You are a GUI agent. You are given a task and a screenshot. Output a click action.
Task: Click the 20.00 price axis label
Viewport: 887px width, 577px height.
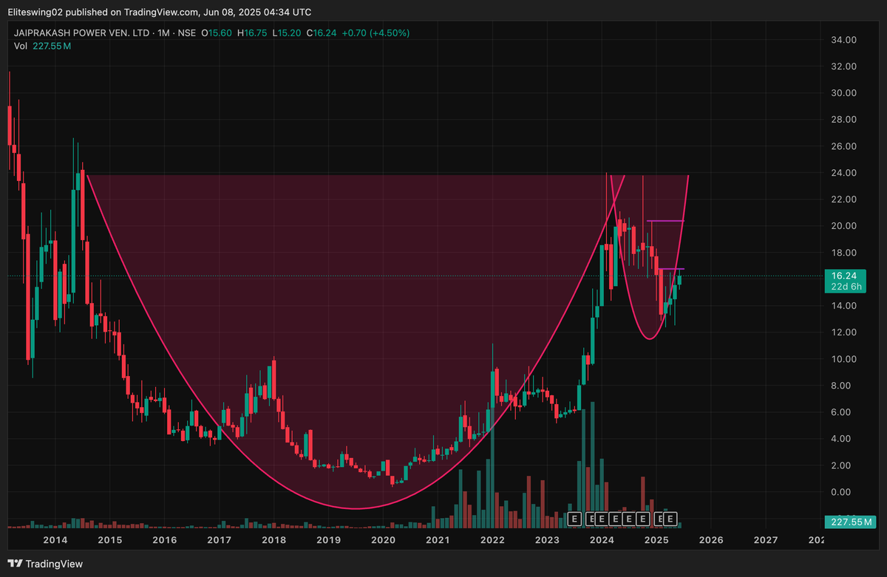[843, 226]
